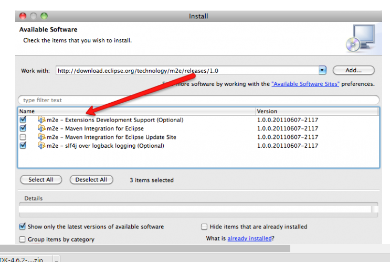The image size is (390, 262).
Task: Focus the type filter text field
Action: click(198, 100)
